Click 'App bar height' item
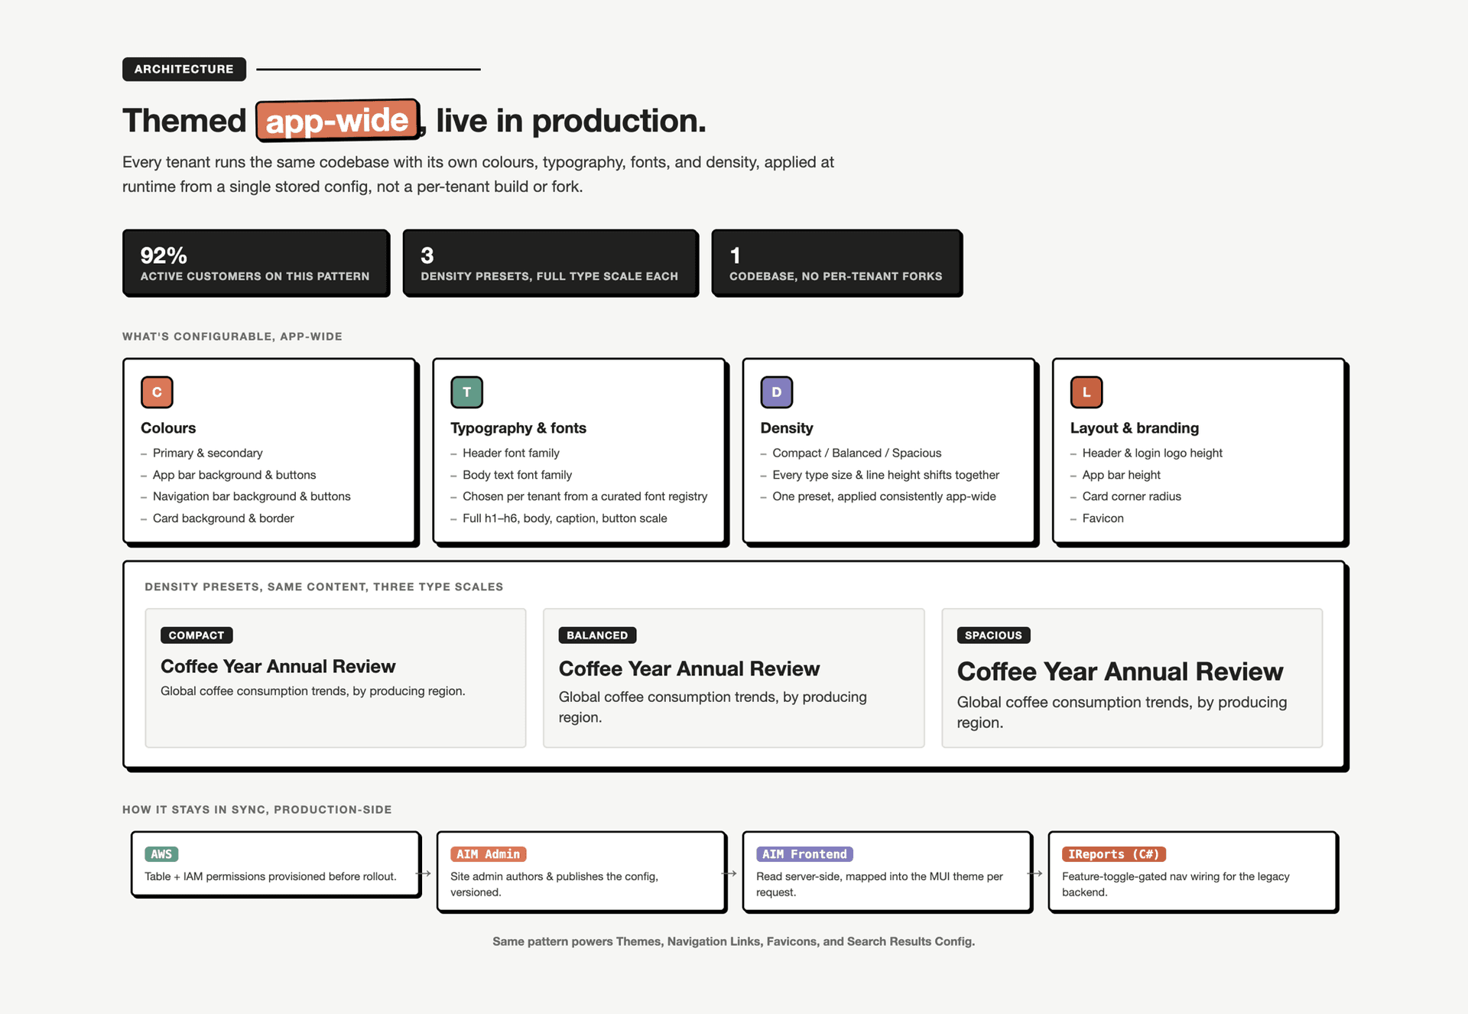This screenshot has height=1014, width=1468. click(x=1122, y=475)
